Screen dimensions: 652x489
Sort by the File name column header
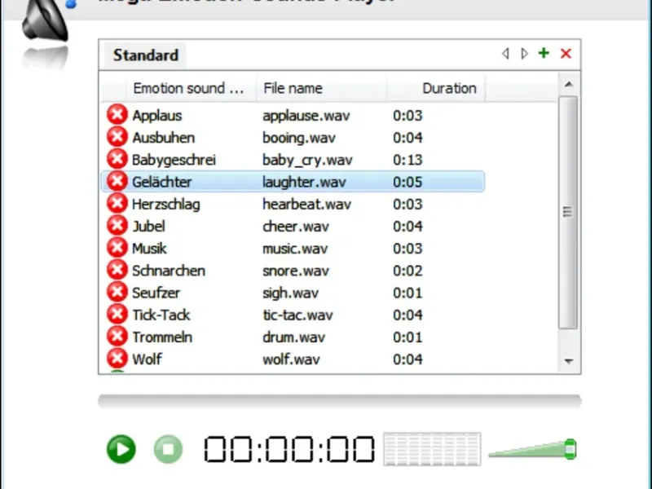pyautogui.click(x=321, y=88)
